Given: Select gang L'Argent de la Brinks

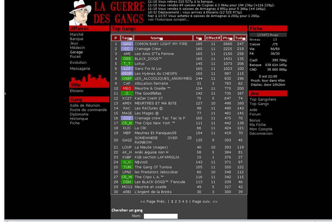Looking at the screenshot, I should coord(153,192).
